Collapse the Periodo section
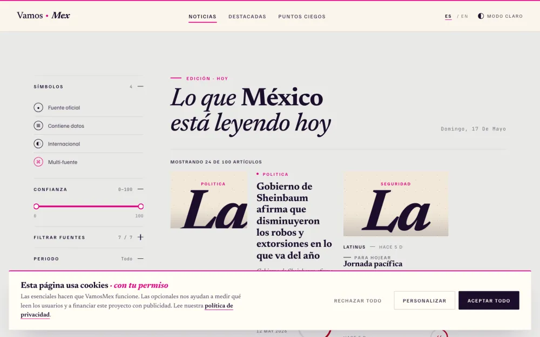 140,259
